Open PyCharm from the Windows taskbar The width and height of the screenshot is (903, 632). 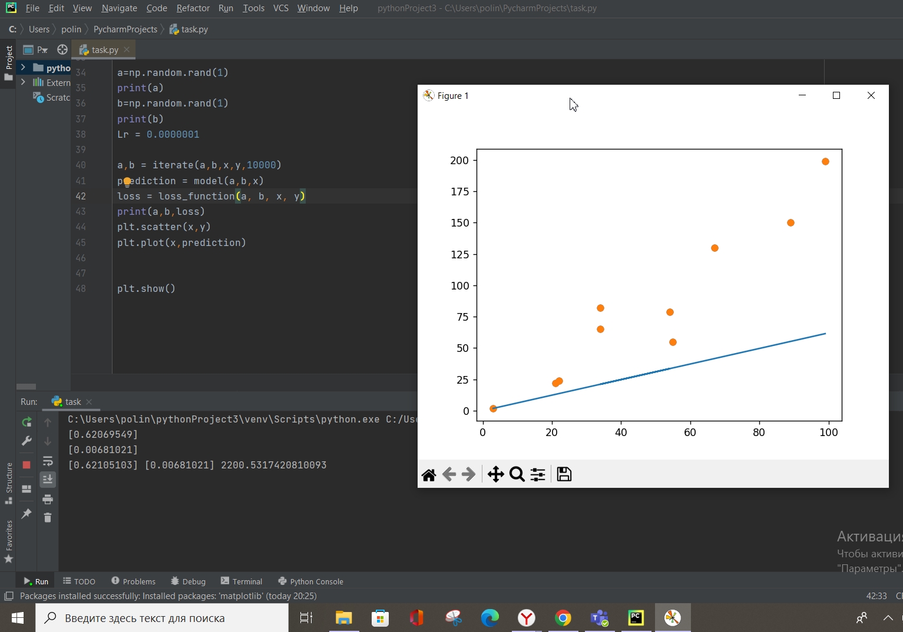click(x=636, y=617)
